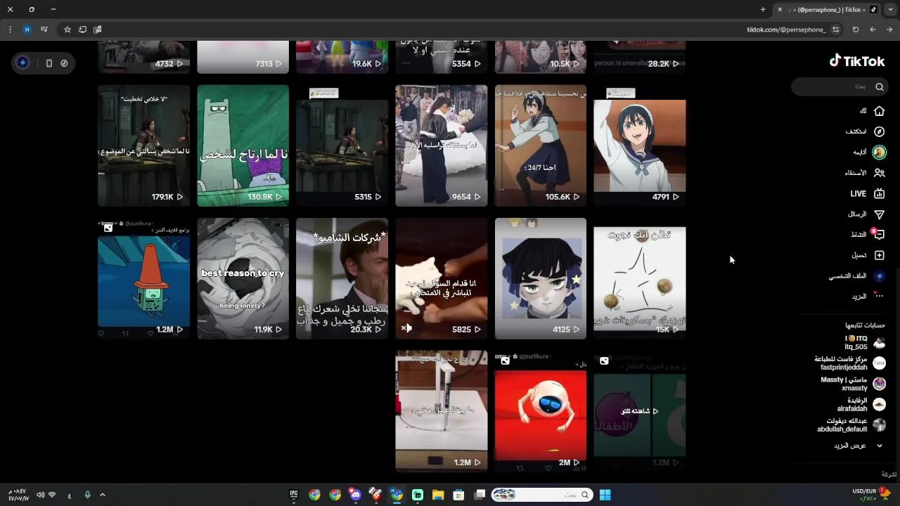Click the floating blue circle overlay button
Image resolution: width=900 pixels, height=506 pixels.
click(x=22, y=63)
